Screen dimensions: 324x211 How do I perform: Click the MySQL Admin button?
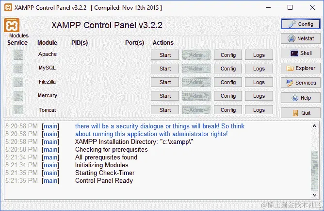click(x=196, y=69)
